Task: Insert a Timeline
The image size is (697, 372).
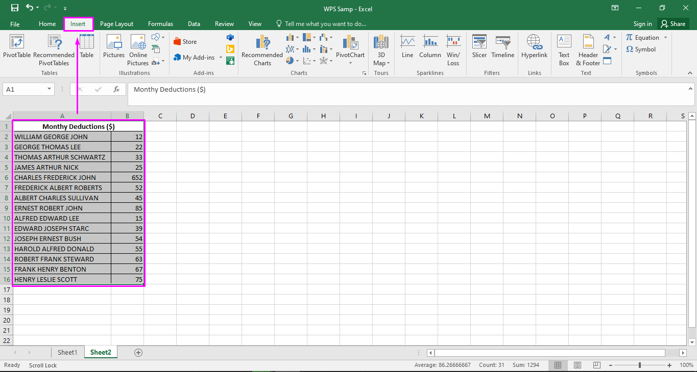Action: tap(502, 49)
